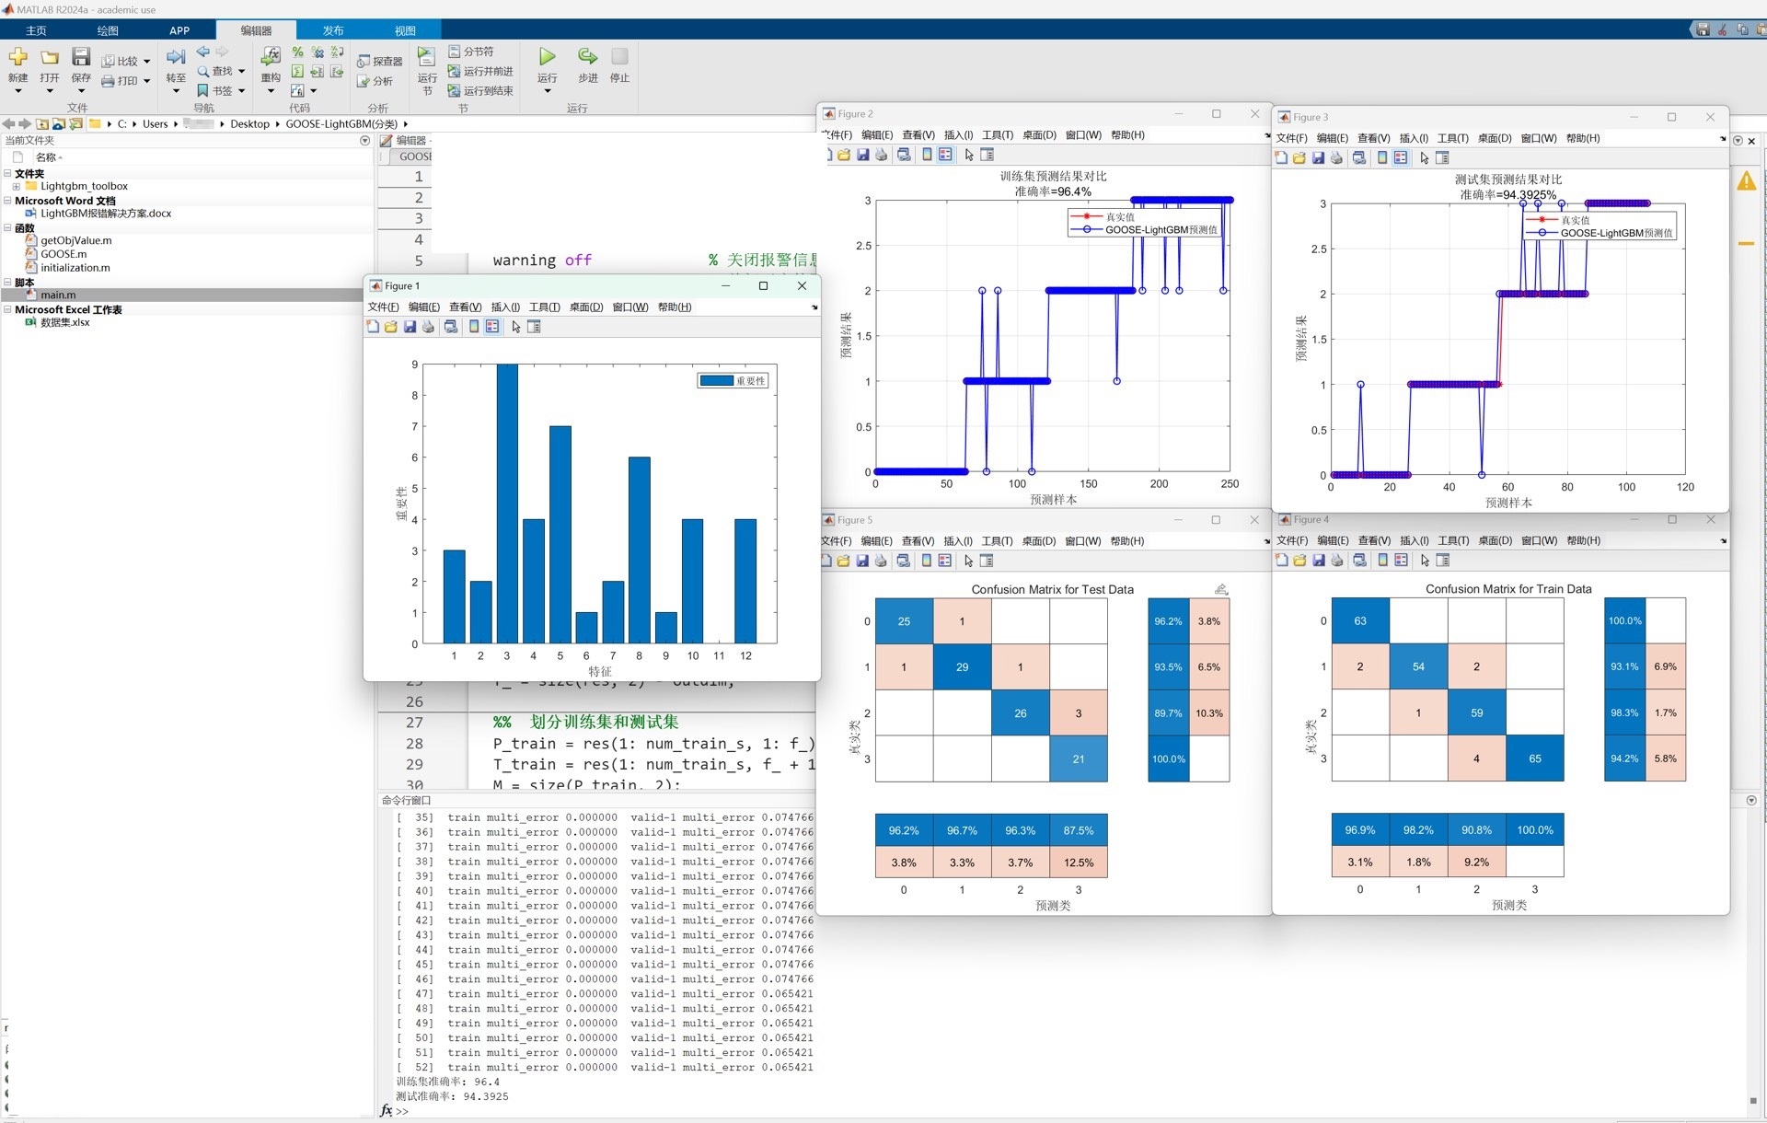Open the Profiler (探查器) tool

[380, 61]
